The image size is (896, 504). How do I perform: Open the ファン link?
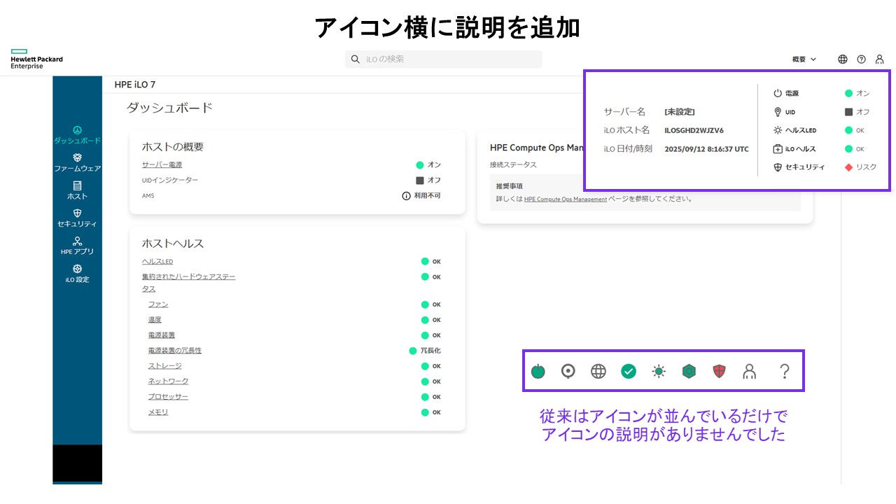(x=158, y=304)
